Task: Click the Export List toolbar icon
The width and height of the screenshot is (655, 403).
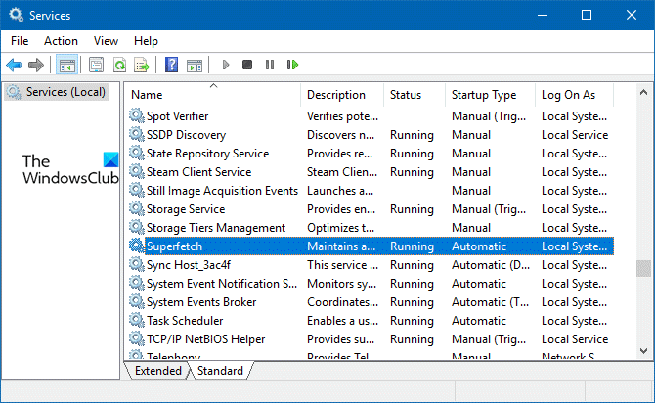Action: 142,66
